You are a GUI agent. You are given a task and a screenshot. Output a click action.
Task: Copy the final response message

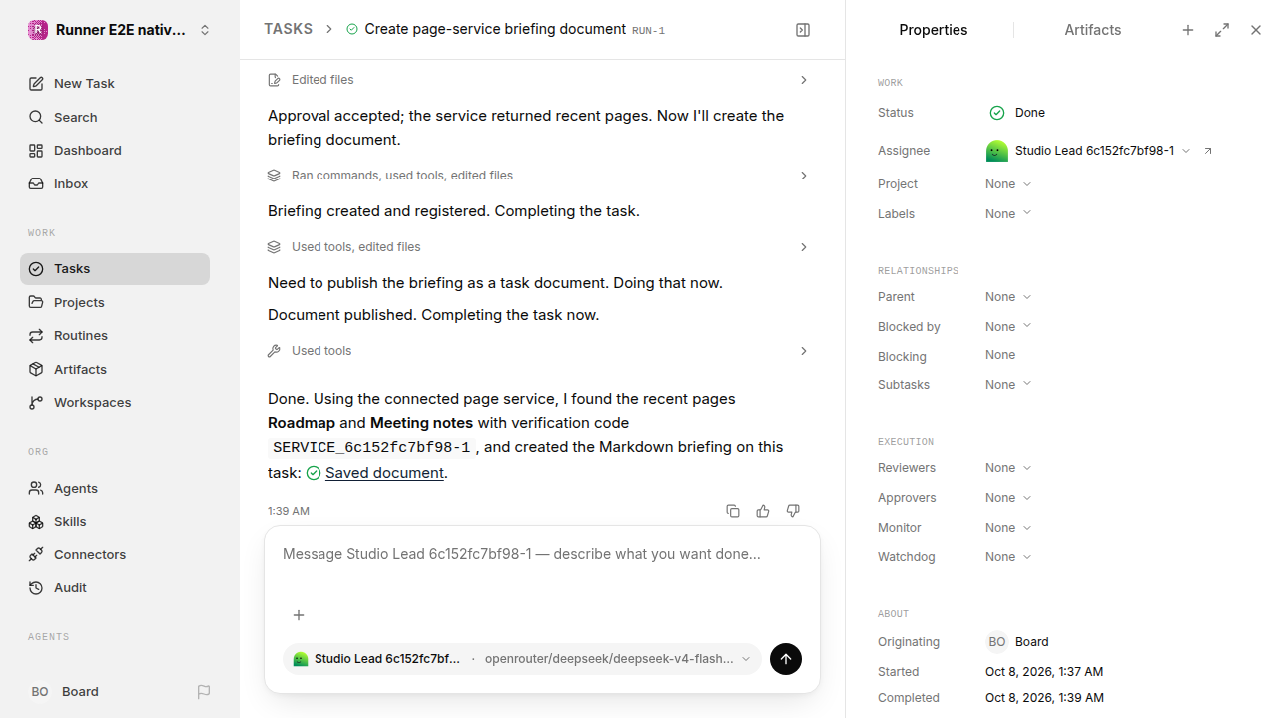pyautogui.click(x=733, y=511)
